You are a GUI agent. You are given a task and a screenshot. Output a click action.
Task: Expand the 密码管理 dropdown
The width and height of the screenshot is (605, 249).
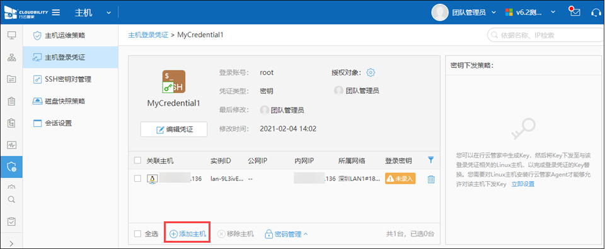pyautogui.click(x=286, y=234)
